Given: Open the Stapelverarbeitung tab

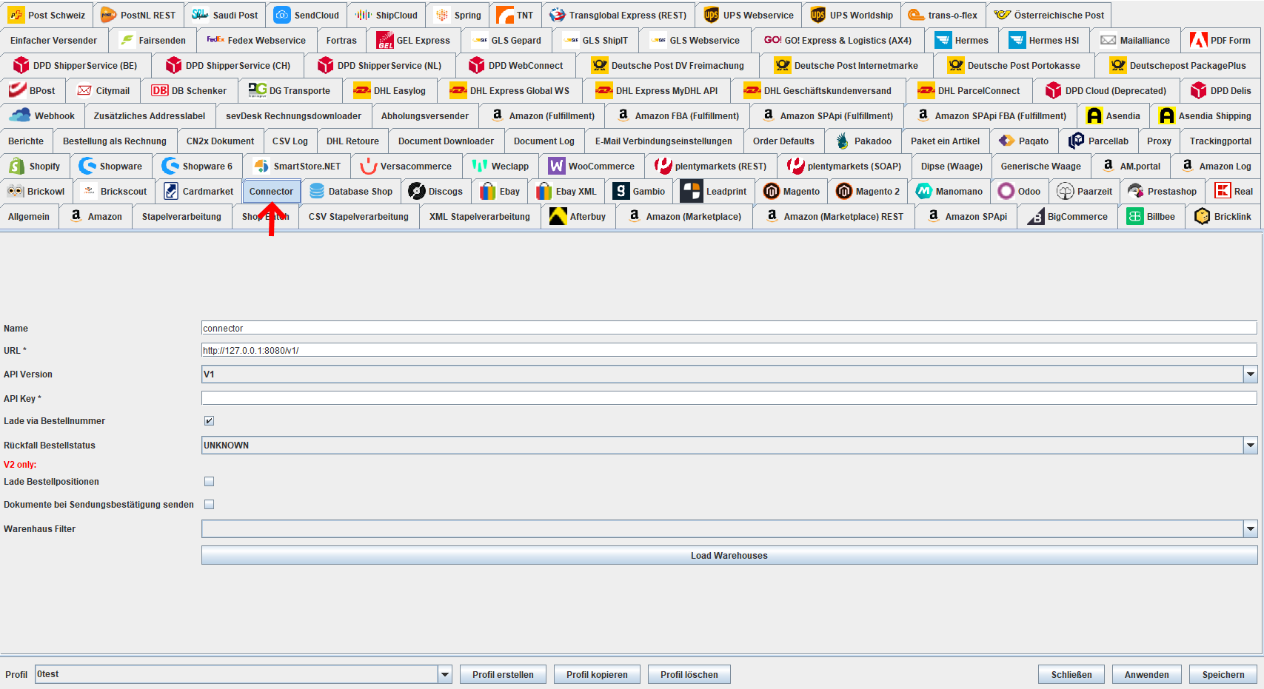Looking at the screenshot, I should [181, 216].
